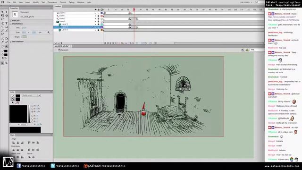Open the Properties panel options menu
Image resolution: width=302 pixels, height=170 pixels.
coord(51,8)
